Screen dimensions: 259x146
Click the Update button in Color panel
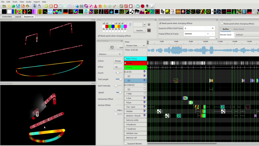tap(140, 30)
